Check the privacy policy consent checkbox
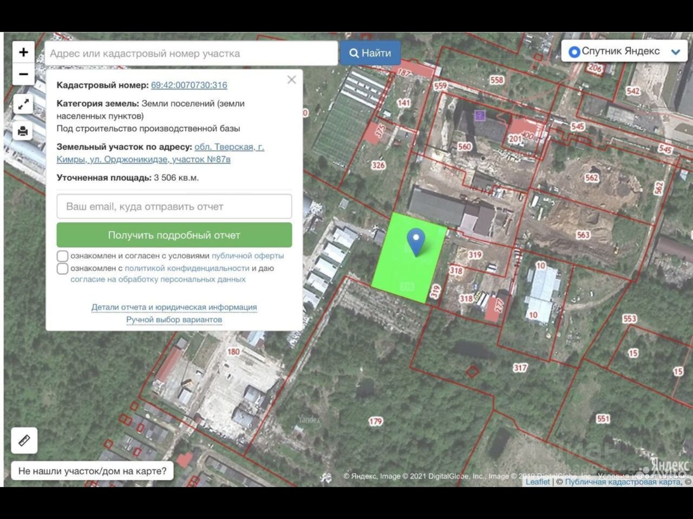Viewport: 693px width, 519px height. pyautogui.click(x=63, y=268)
